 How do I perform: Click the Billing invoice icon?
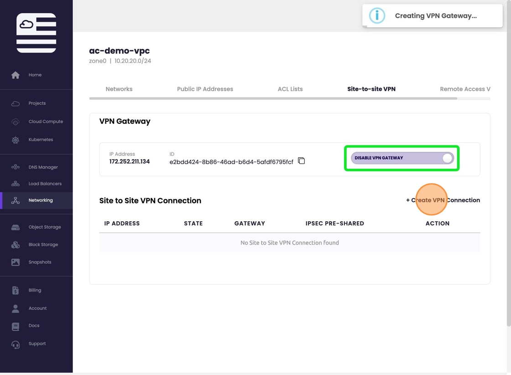pos(16,291)
